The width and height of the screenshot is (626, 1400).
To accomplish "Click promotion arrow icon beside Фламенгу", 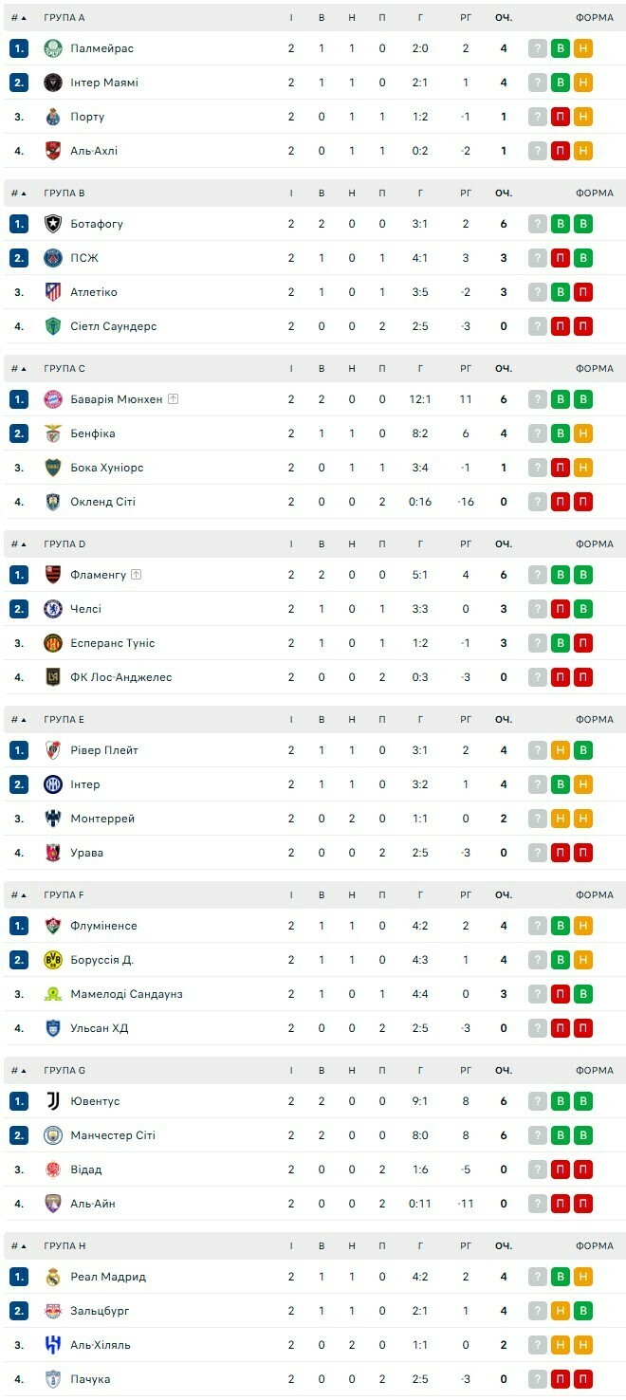I will click(137, 575).
